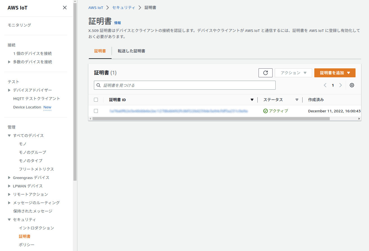Click AWS IoT breadcrumb link
The height and width of the screenshot is (251, 369).
click(96, 8)
